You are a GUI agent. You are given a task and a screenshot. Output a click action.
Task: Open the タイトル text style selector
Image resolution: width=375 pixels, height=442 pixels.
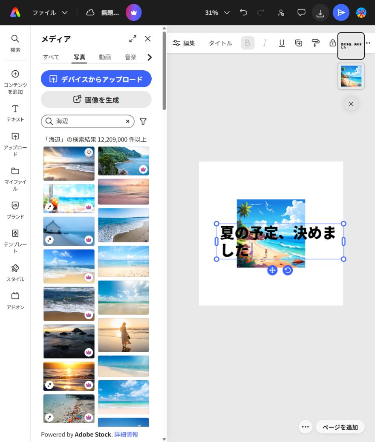coord(220,43)
